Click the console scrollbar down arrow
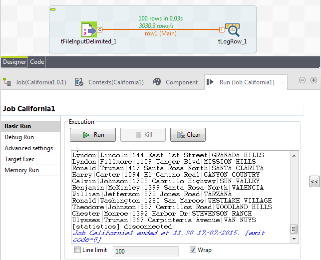Screen dimensions: 321x260 (294, 239)
